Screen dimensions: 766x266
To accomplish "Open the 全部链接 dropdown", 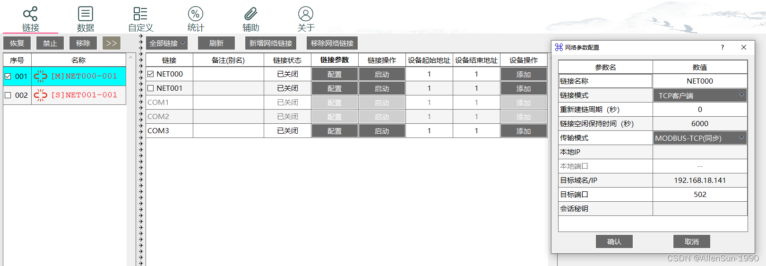I will point(167,43).
